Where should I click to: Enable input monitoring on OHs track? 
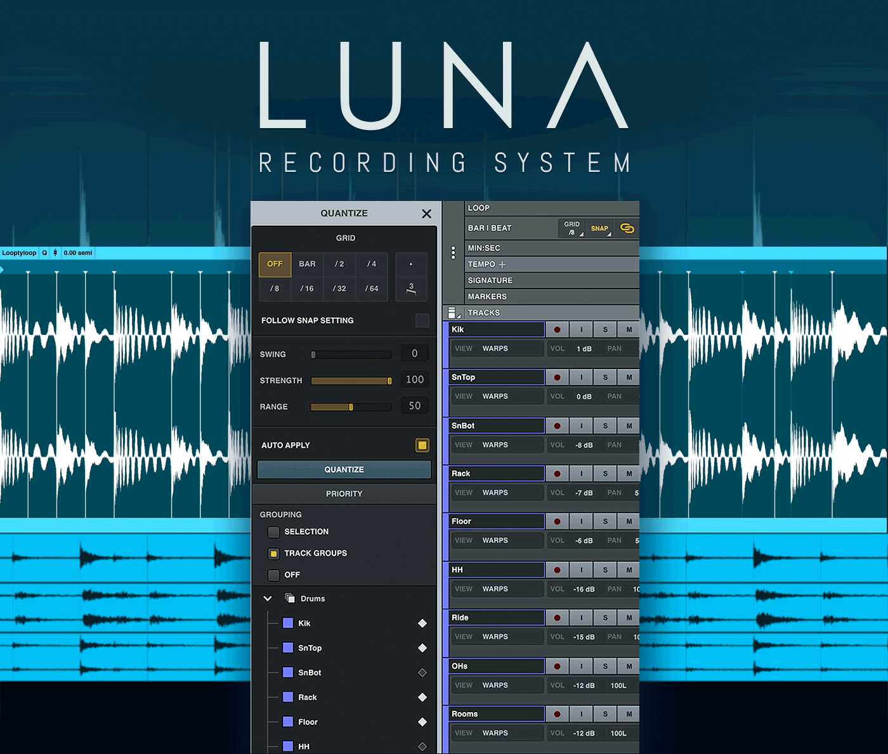point(581,666)
